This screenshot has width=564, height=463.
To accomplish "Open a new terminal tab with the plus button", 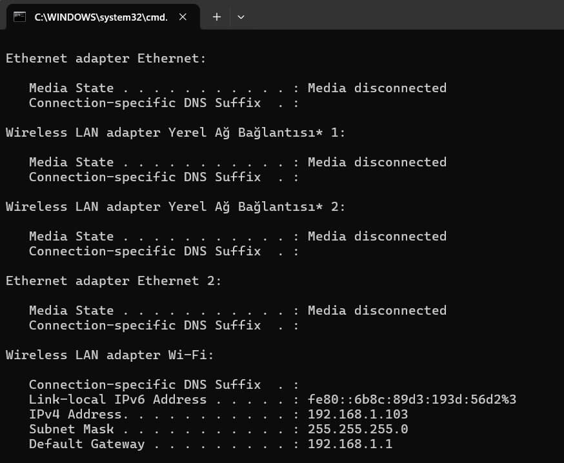I will 216,17.
